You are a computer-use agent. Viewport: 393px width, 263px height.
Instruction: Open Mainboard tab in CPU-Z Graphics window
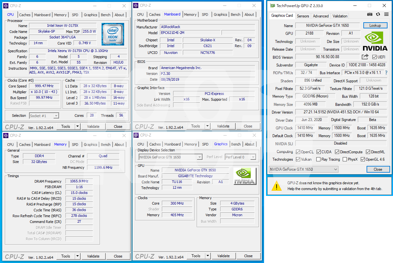click(172, 144)
